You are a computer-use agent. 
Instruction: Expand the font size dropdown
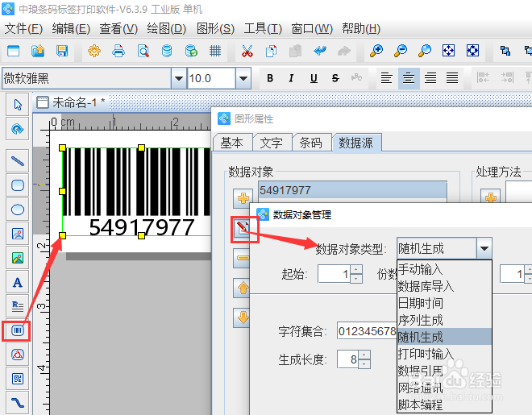[243, 78]
